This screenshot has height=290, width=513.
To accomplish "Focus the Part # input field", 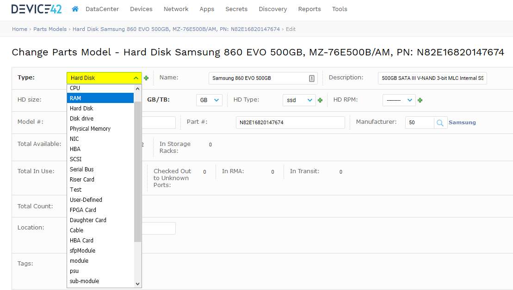I will tap(290, 122).
